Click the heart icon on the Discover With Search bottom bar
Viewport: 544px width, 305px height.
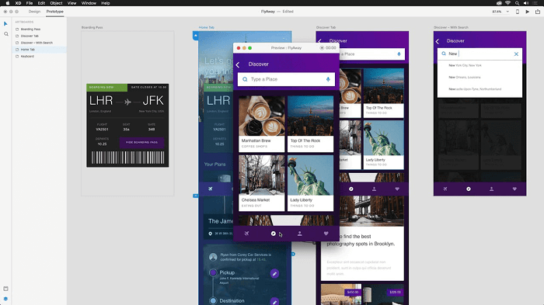tap(514, 189)
